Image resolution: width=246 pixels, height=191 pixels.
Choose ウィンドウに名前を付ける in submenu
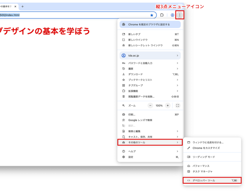coord(212,142)
